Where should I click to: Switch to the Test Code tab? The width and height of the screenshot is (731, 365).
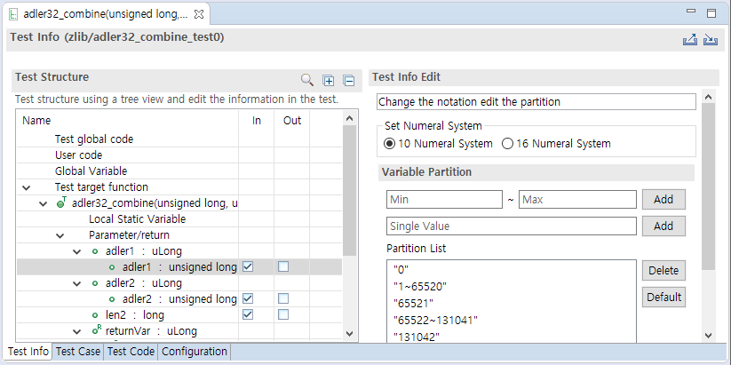131,352
